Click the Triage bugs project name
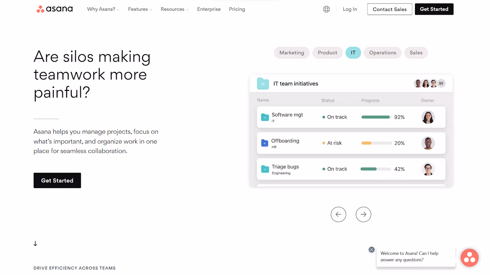The image size is (490, 275). coord(285,167)
